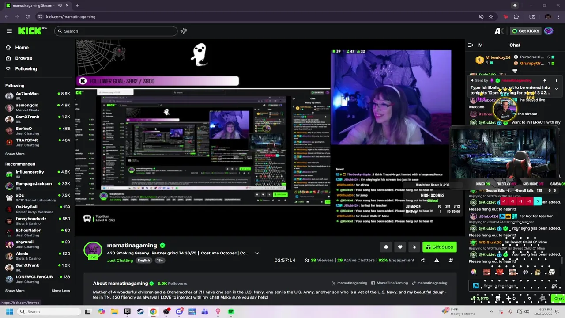
Task: Click the Windows taskbar search box
Action: tap(49, 312)
